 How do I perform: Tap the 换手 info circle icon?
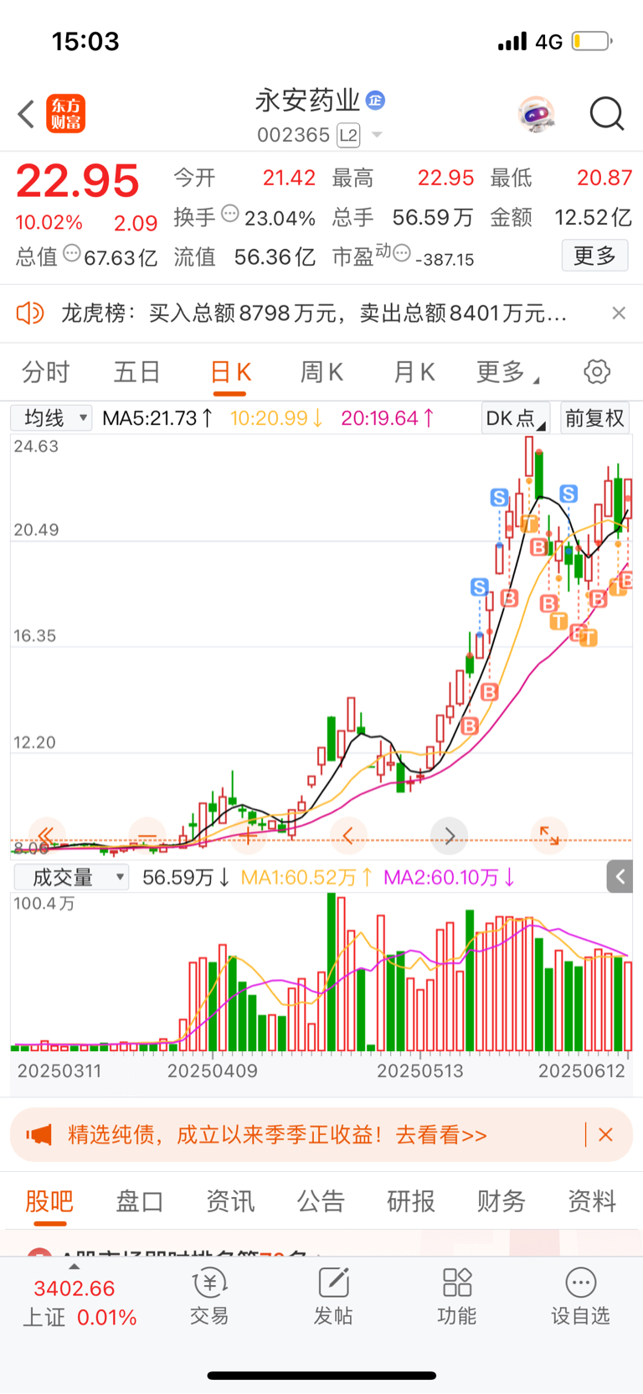(x=229, y=215)
